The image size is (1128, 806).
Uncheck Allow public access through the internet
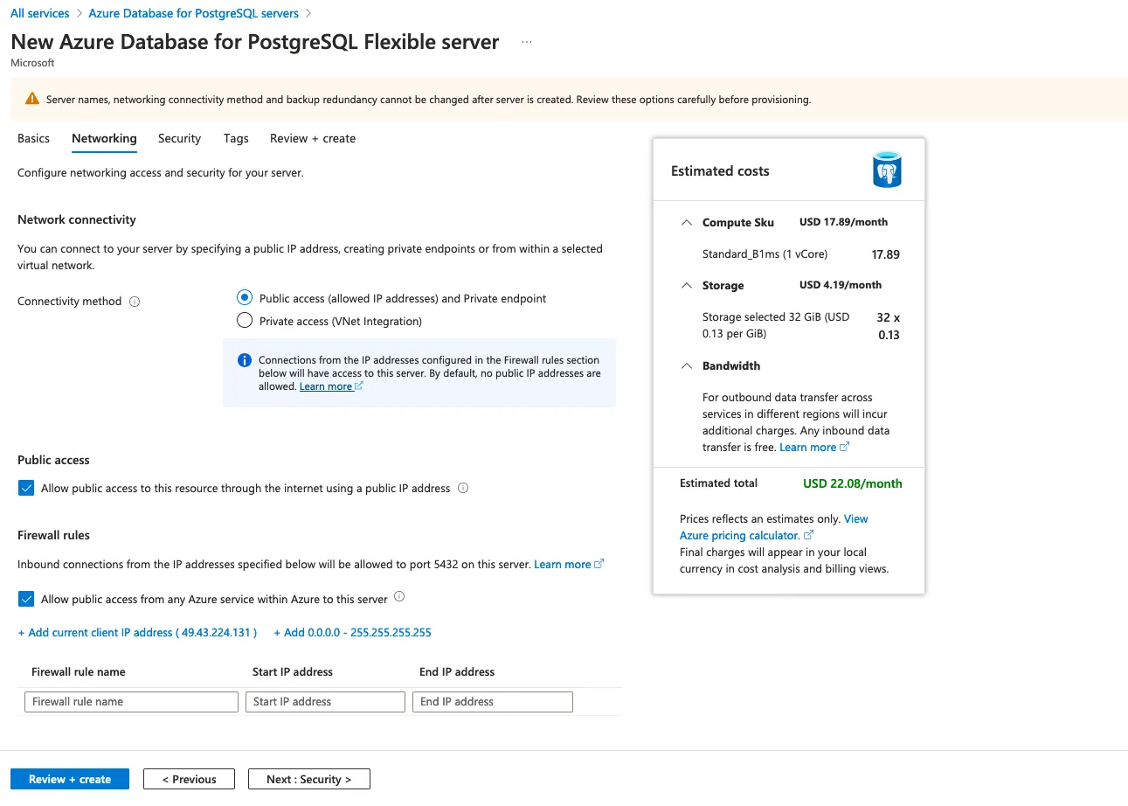click(x=26, y=489)
